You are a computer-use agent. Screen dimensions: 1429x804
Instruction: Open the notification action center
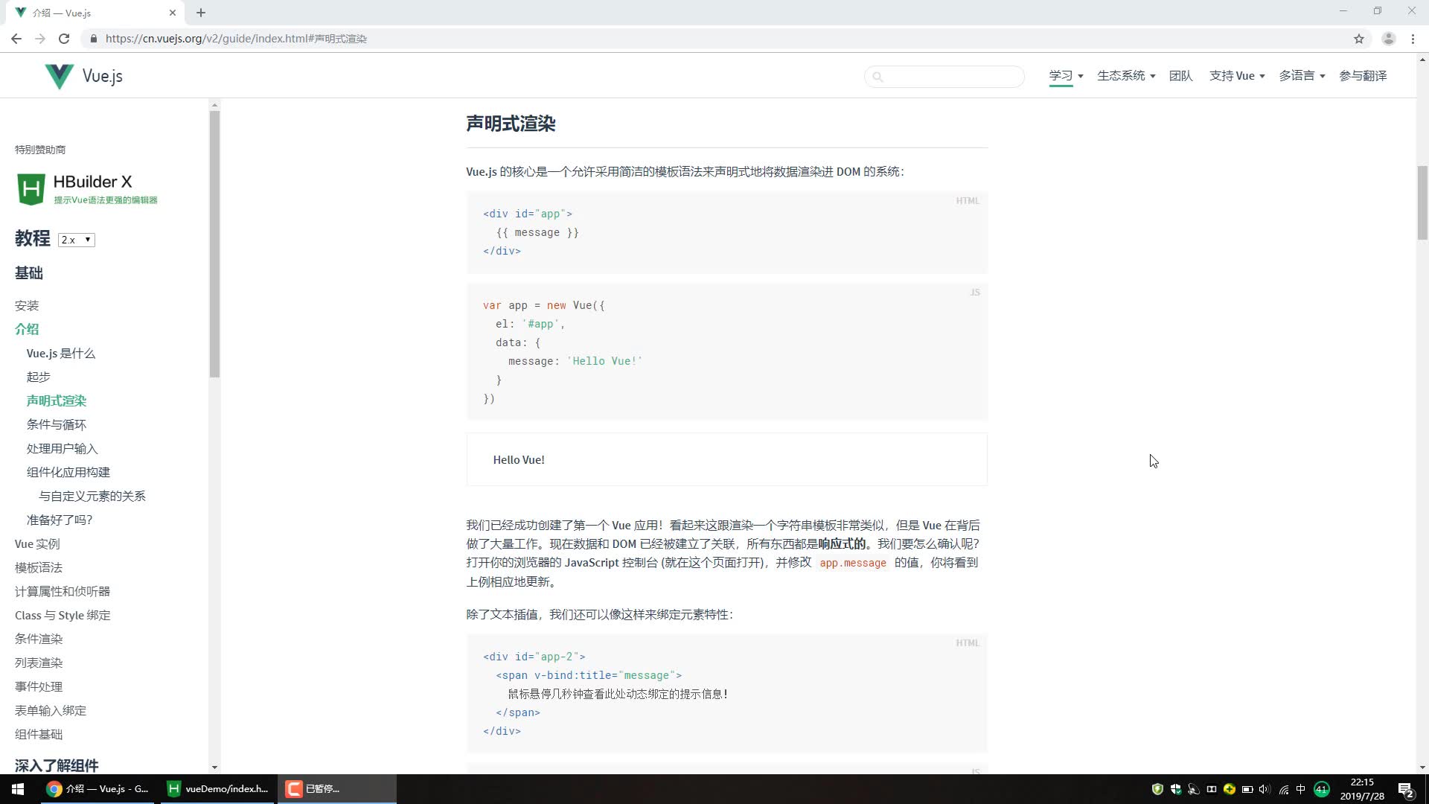(x=1406, y=790)
